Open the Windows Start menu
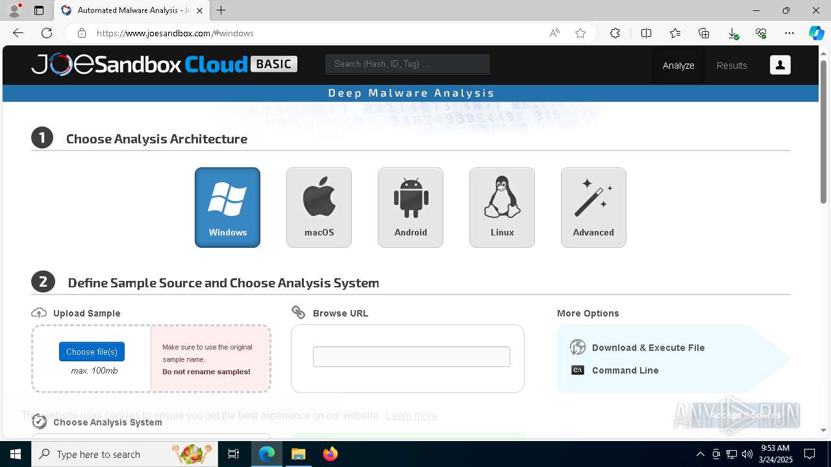Image resolution: width=831 pixels, height=467 pixels. pyautogui.click(x=16, y=454)
